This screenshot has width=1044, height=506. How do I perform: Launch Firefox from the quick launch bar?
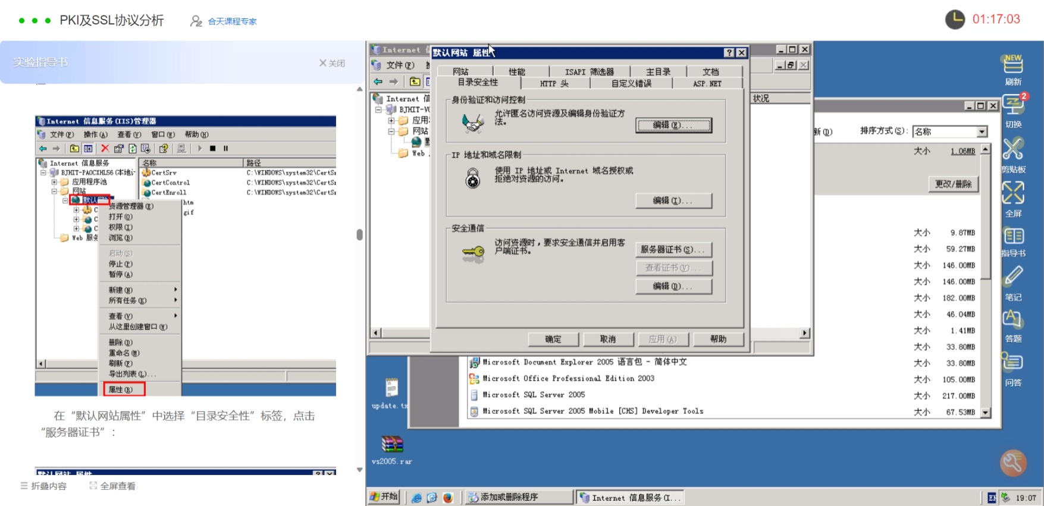click(448, 498)
